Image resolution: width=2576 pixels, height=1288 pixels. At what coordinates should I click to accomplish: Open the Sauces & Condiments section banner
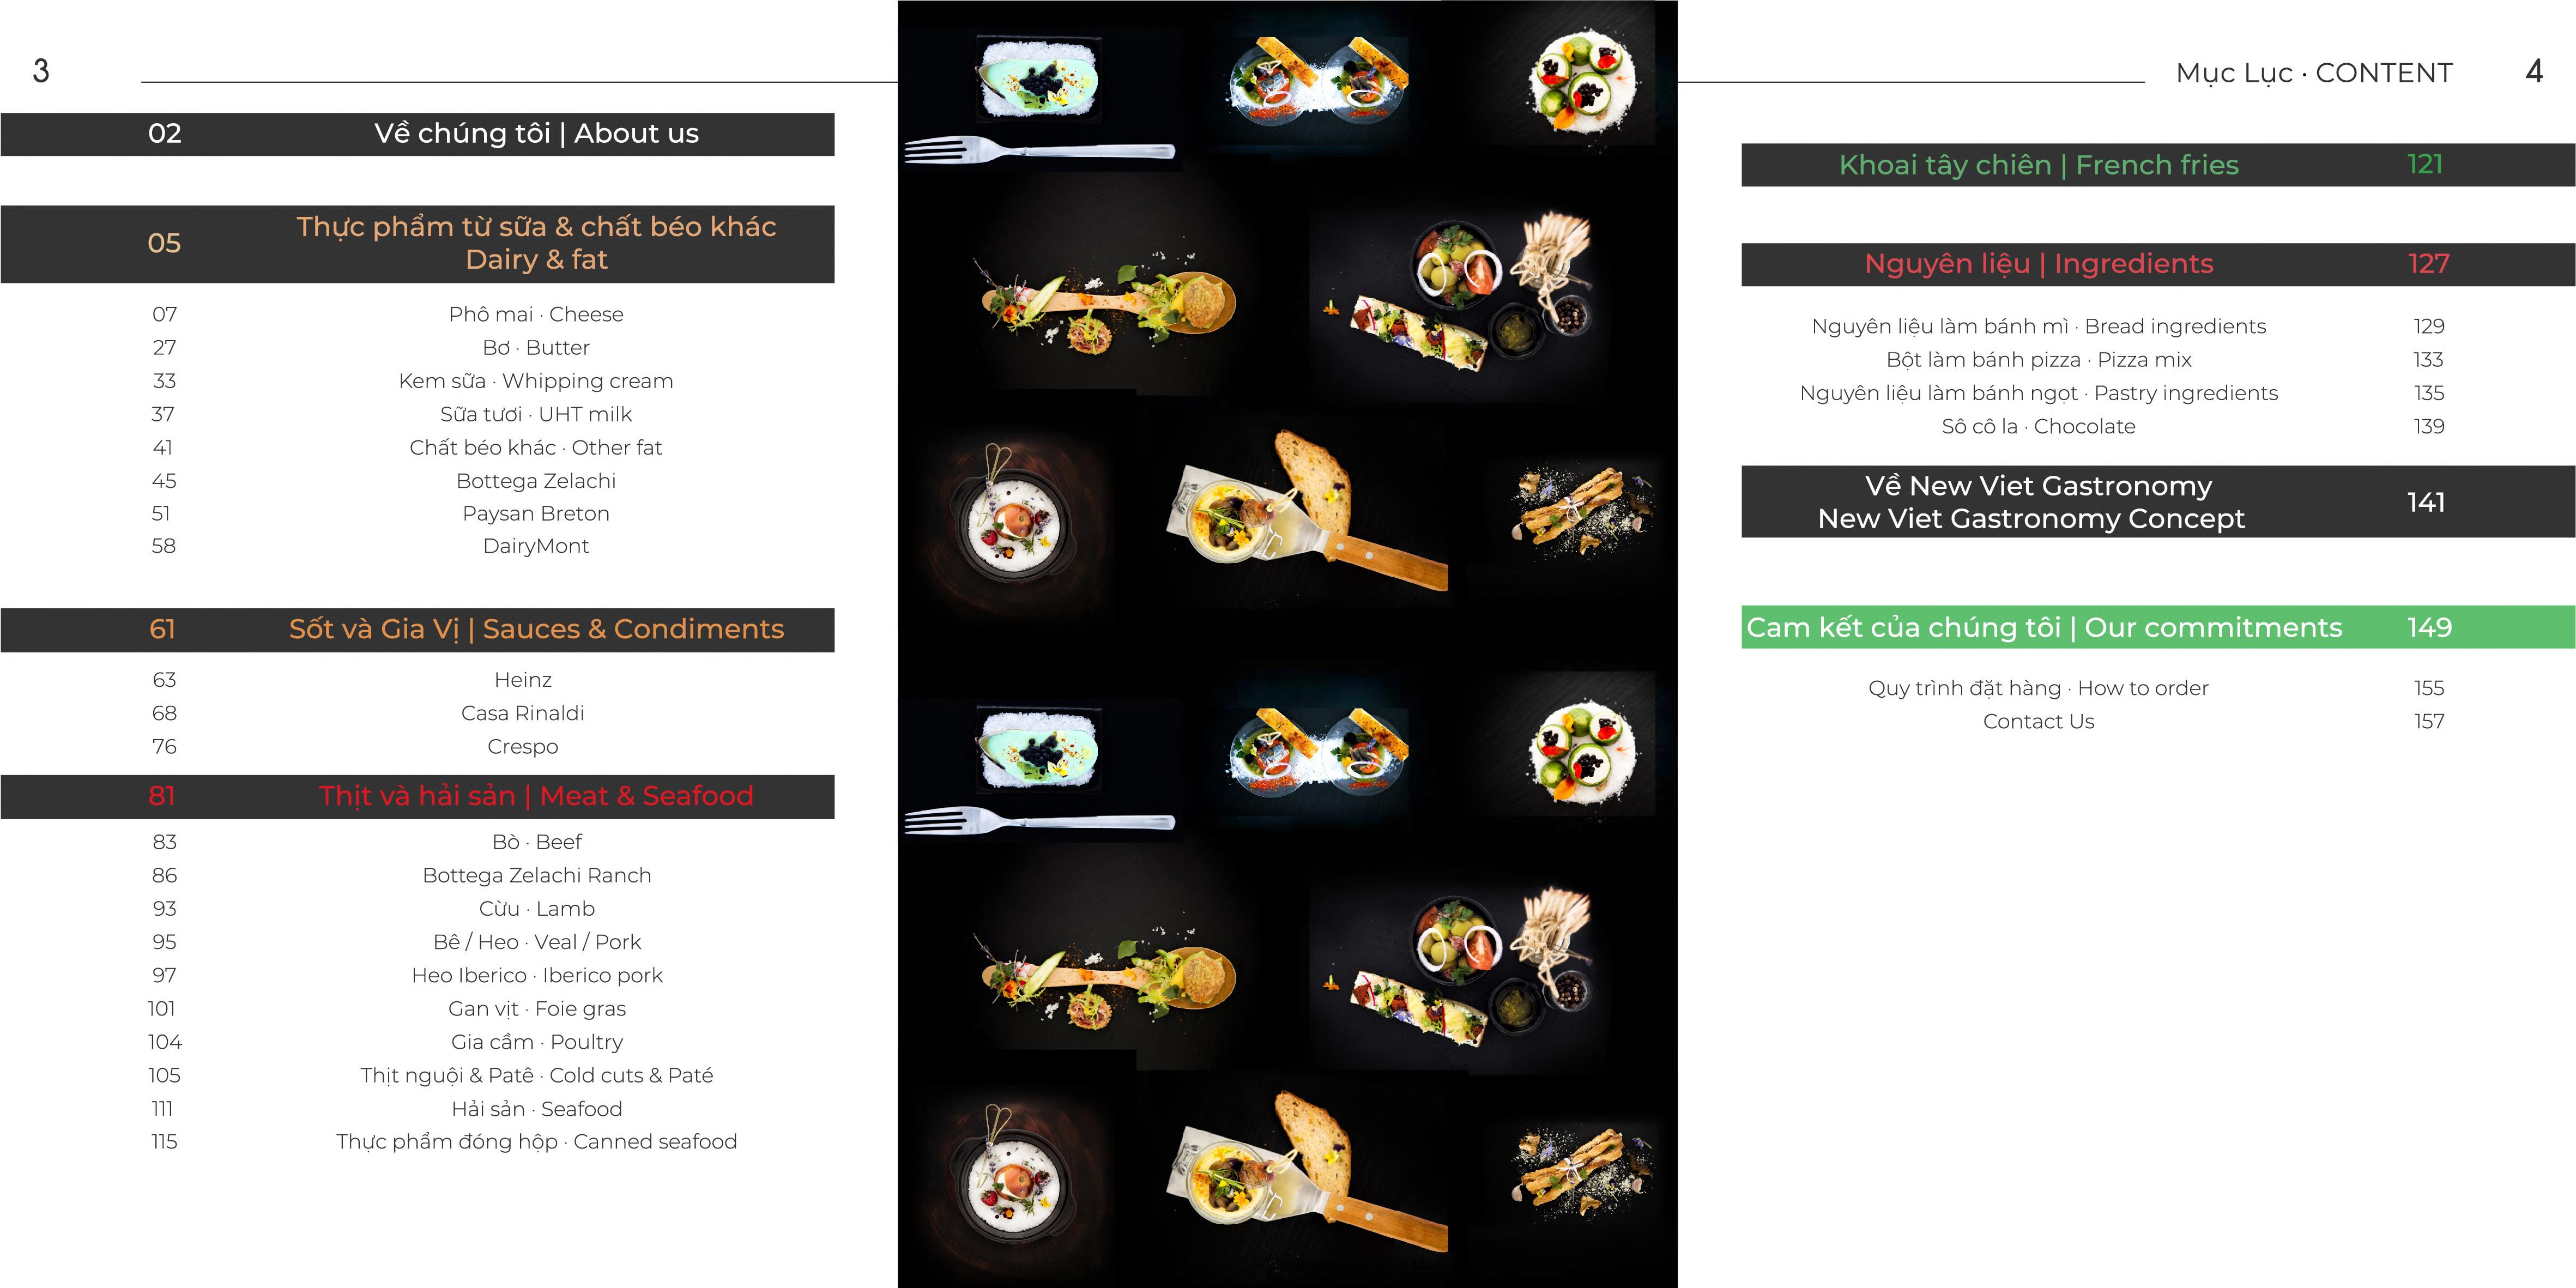(417, 630)
